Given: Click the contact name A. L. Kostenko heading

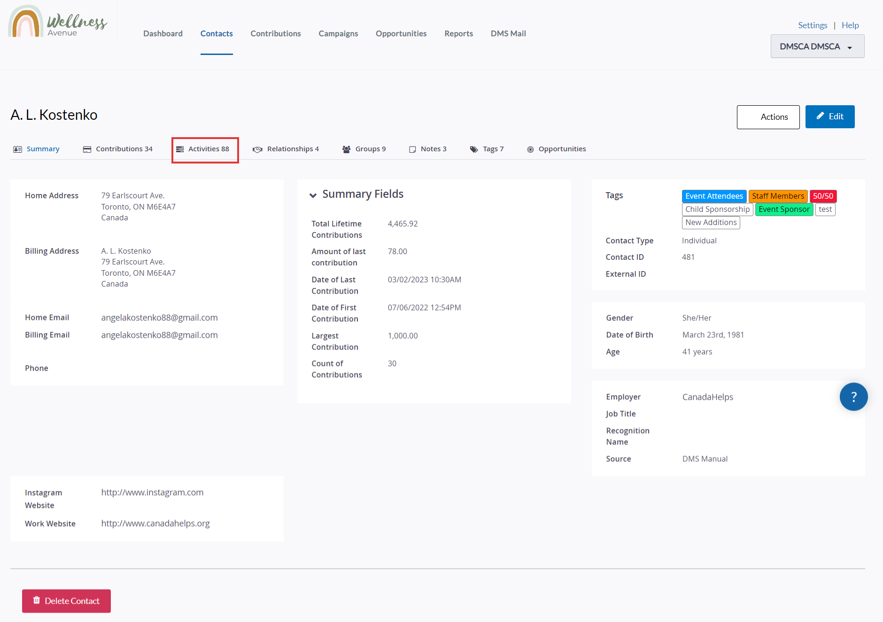Looking at the screenshot, I should 54,115.
